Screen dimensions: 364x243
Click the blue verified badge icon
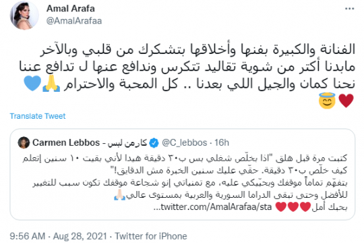pyautogui.click(x=154, y=142)
